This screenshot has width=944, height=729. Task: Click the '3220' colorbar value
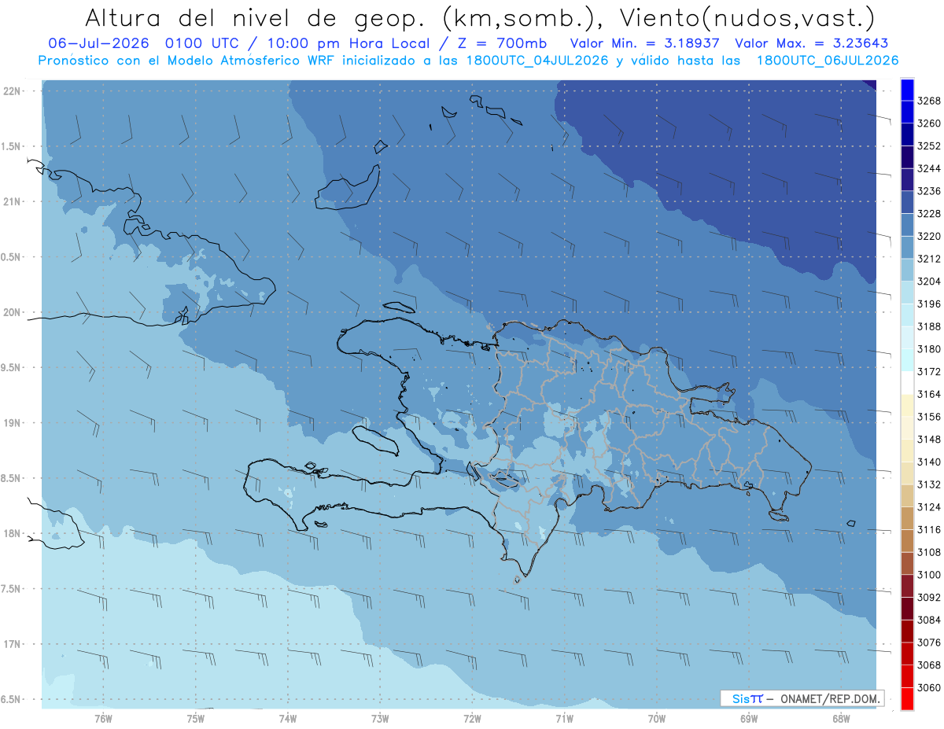tap(929, 237)
